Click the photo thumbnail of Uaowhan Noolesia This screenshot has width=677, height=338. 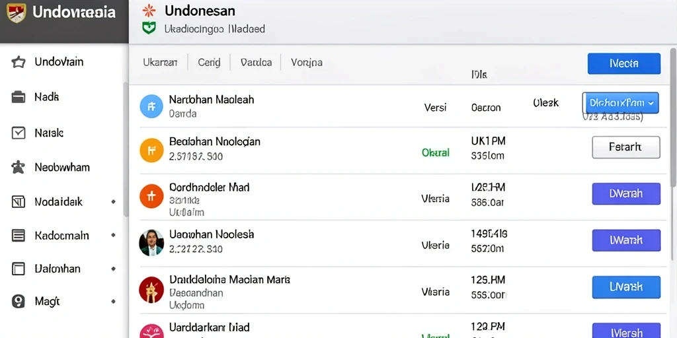tap(151, 243)
